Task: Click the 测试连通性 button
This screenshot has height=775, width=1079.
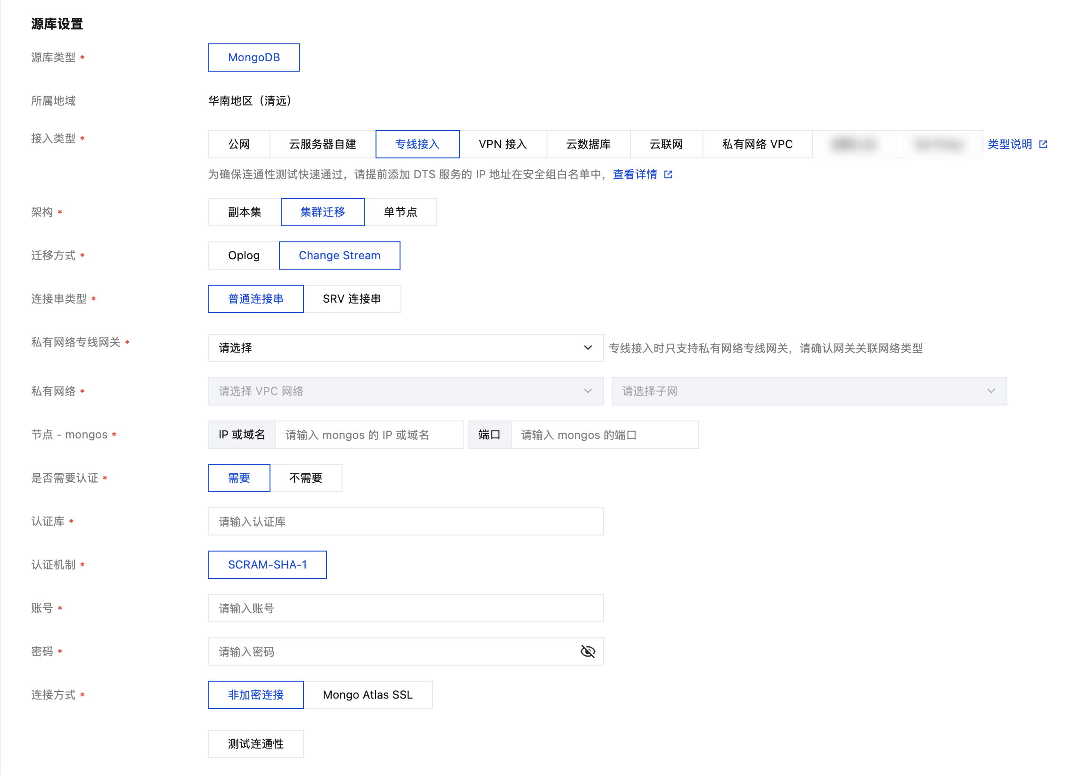Action: click(x=255, y=743)
